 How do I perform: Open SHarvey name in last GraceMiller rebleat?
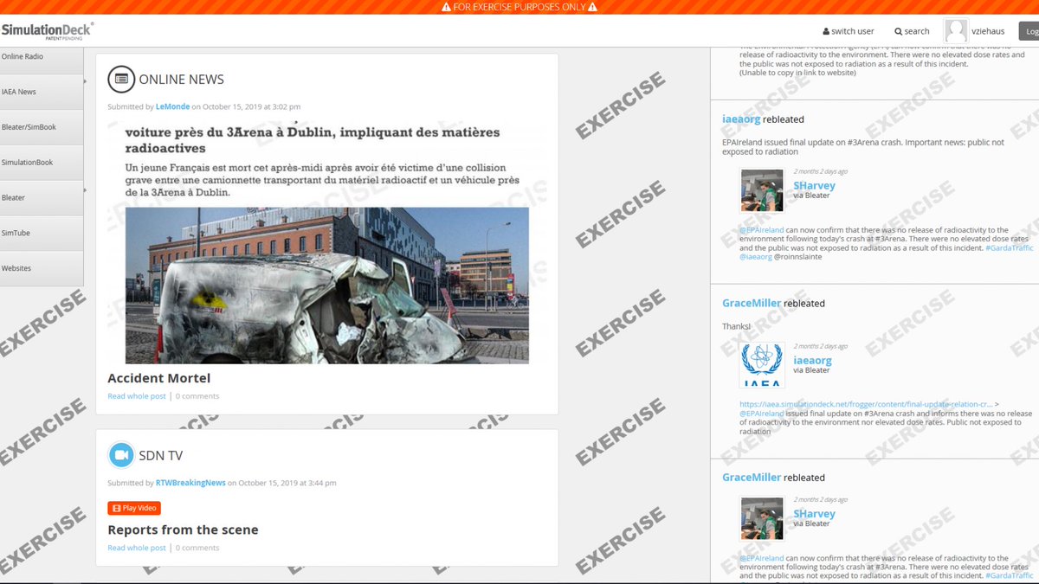(x=815, y=513)
